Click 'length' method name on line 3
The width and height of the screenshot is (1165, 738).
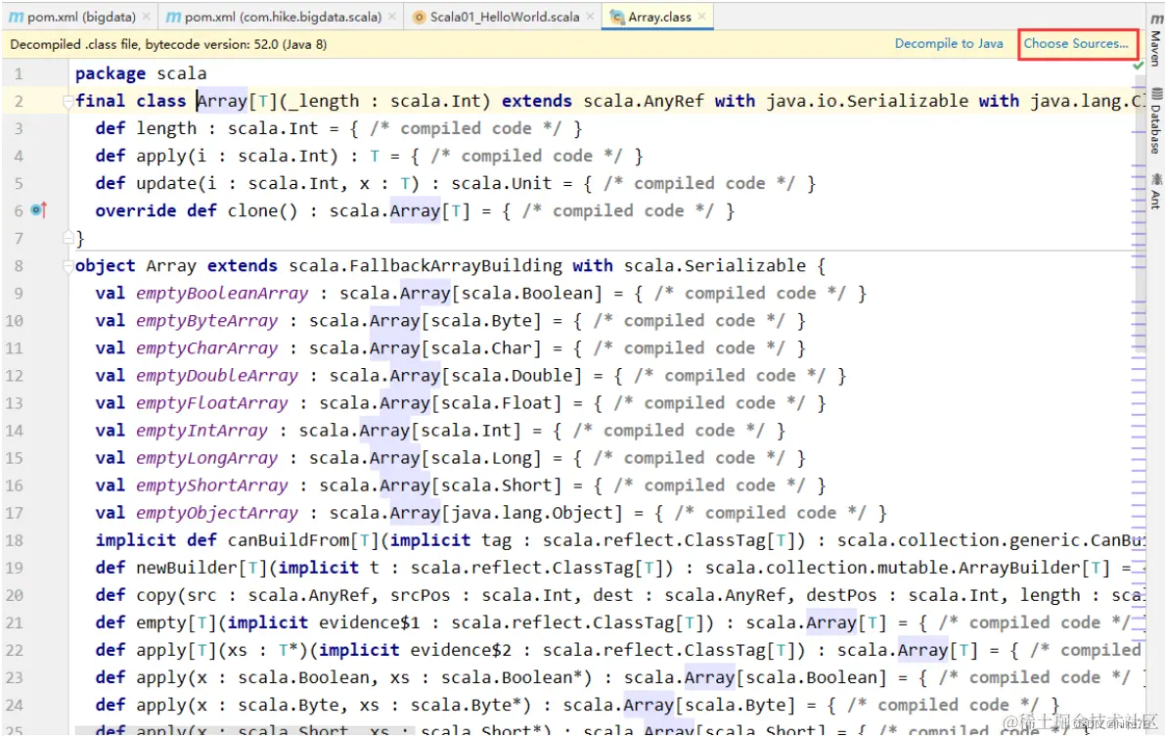[166, 128]
